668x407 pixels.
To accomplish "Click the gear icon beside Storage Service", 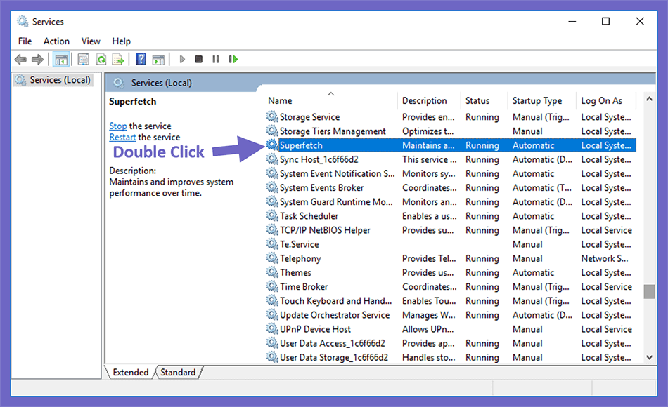I will 272,116.
